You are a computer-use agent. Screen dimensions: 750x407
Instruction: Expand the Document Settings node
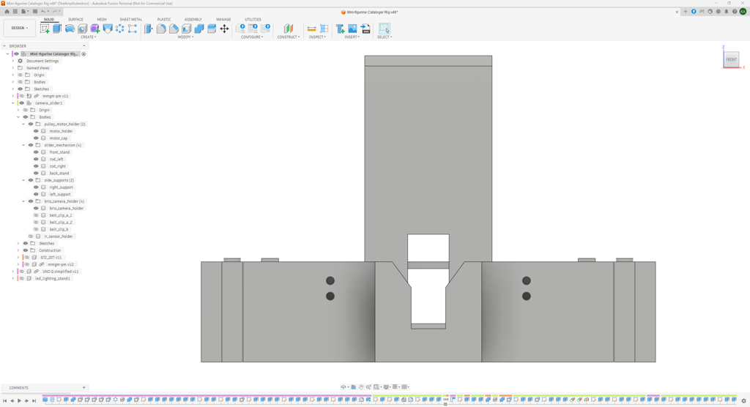tap(13, 61)
